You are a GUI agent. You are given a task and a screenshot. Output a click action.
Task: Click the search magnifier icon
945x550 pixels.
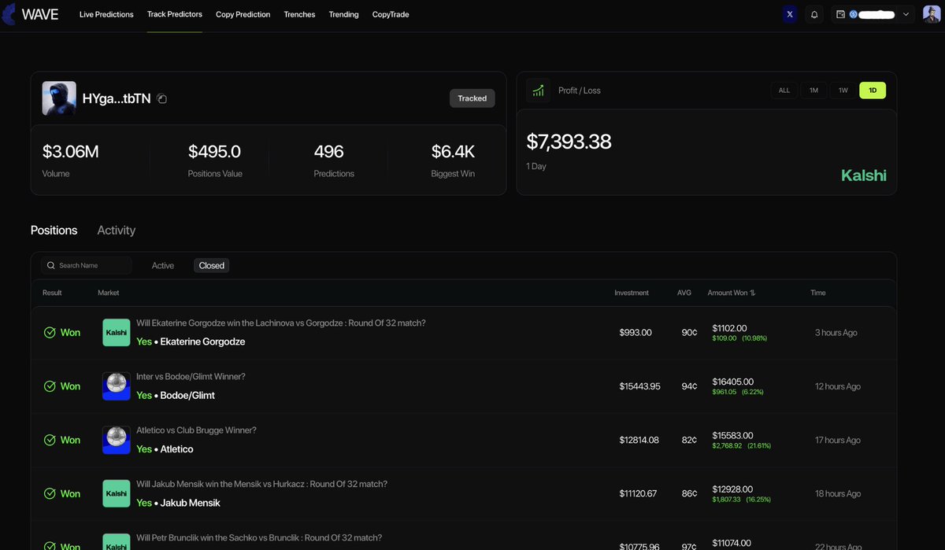tap(51, 265)
